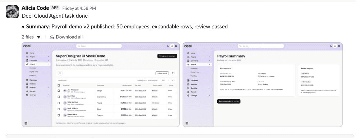Viewport: 356px width, 138px height.
Task: Click next page arrow in left preview table
Action: point(173,80)
